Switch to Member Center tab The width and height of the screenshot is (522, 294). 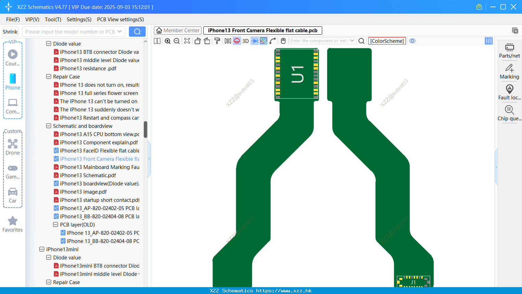(x=178, y=30)
